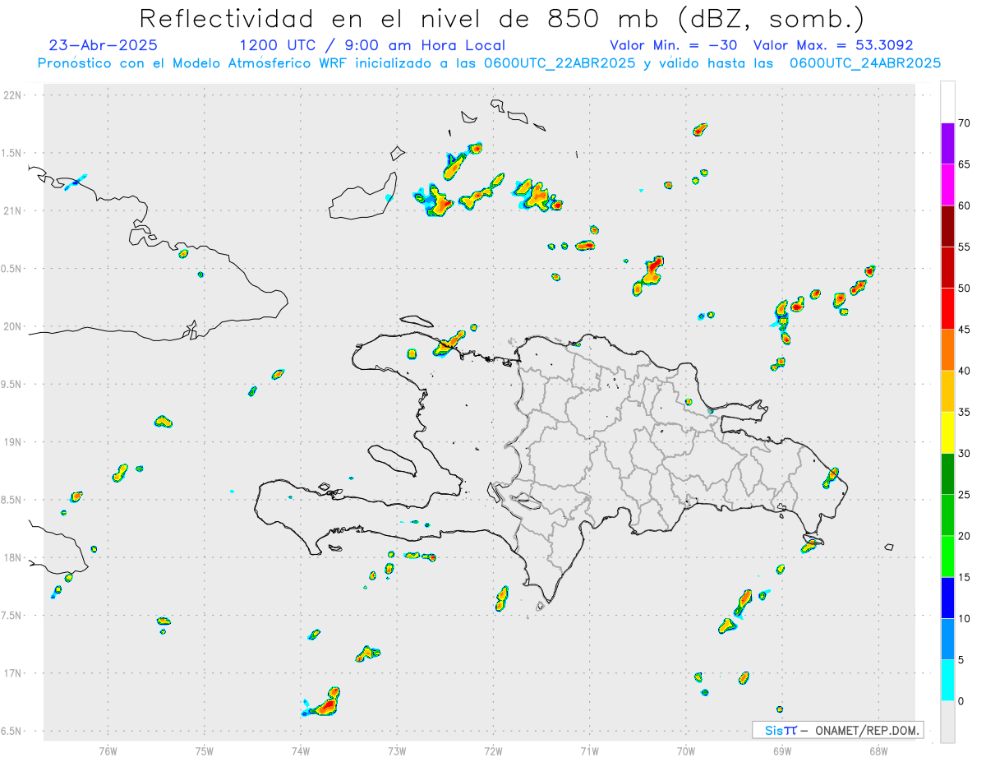Click the longitude label '68W'
986x762 pixels.
tap(878, 750)
